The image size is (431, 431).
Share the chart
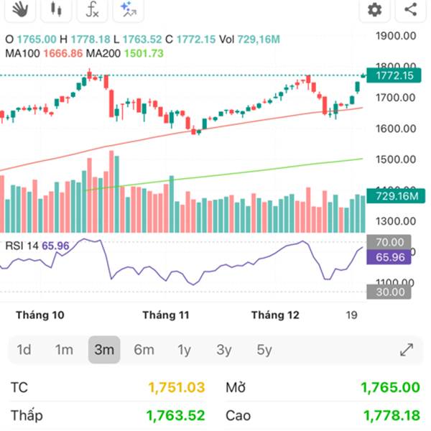point(411,9)
